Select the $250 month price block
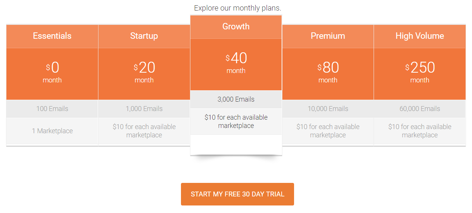472x213 pixels. (x=420, y=73)
